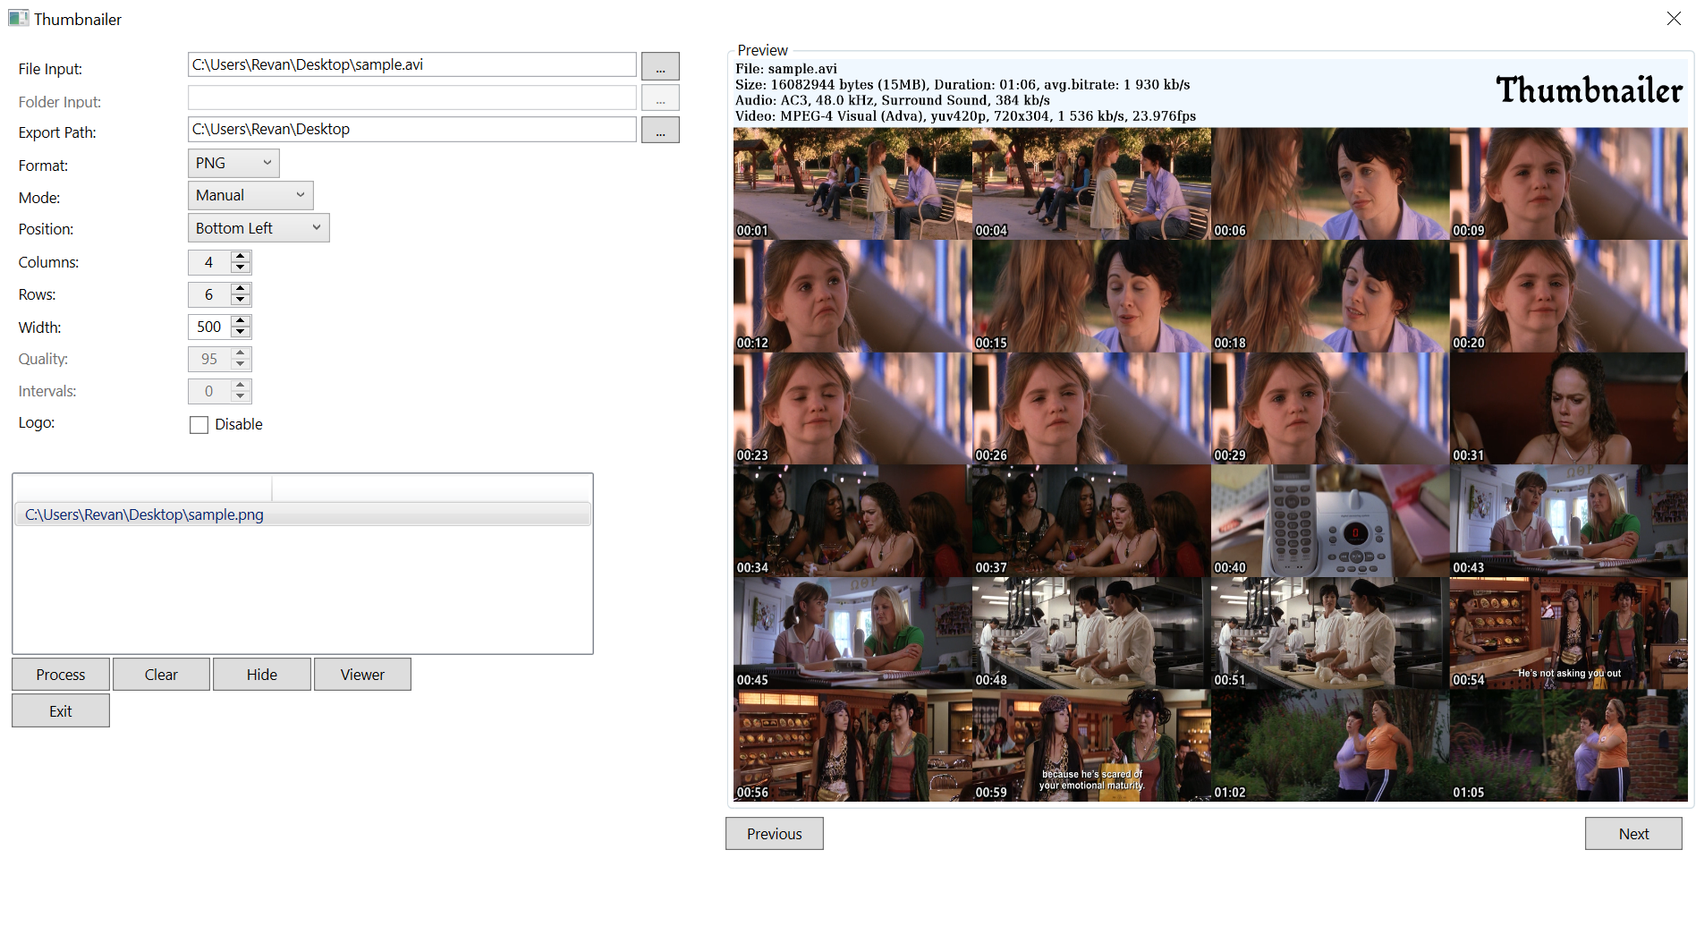Click the 01:02 garden thumbnail
The height and width of the screenshot is (952, 1696).
1330,745
